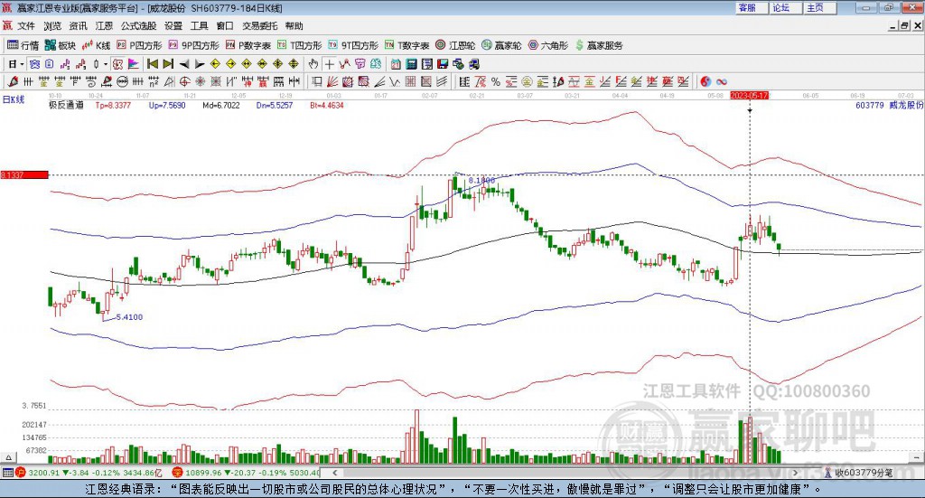Open the 板块 sector view
The image size is (925, 498).
pos(61,45)
